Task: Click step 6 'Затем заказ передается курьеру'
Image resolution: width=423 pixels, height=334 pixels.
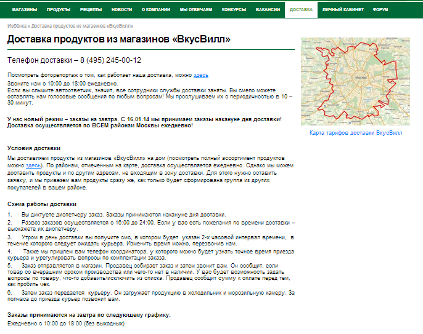Action: click(x=151, y=296)
